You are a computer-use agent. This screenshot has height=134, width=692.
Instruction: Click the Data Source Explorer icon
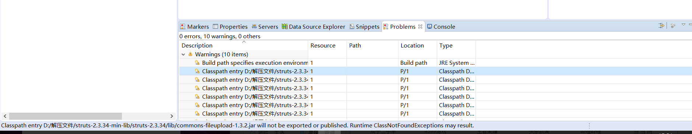point(284,27)
